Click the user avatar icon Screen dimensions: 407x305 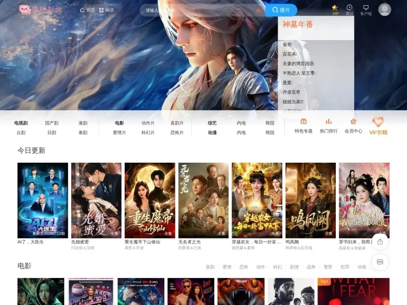pyautogui.click(x=385, y=10)
